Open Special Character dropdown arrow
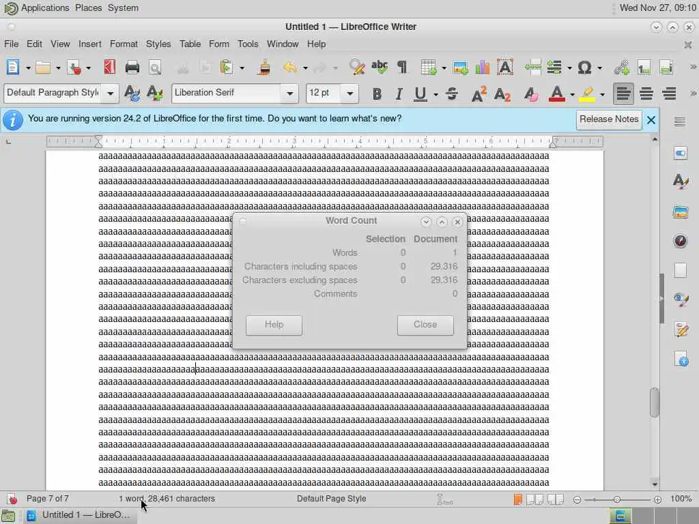 pyautogui.click(x=600, y=68)
